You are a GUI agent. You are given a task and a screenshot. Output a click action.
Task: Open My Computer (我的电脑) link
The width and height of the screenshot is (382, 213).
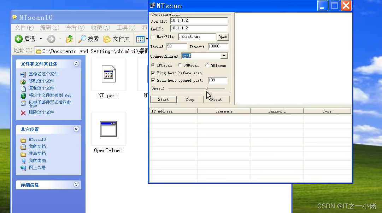tap(37, 161)
